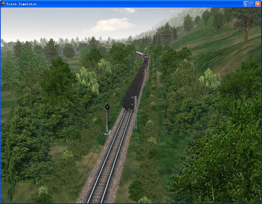
Task: Click the white text label above distant trees
Action: [56, 44]
